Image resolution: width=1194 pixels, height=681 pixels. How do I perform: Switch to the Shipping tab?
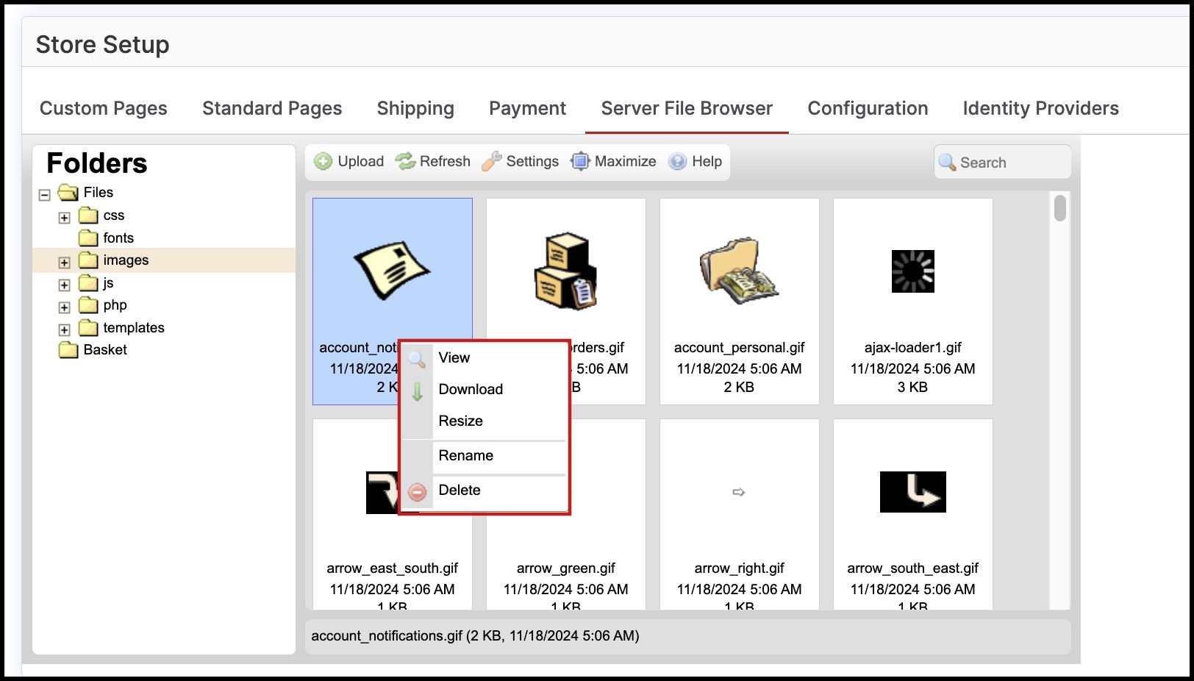415,108
